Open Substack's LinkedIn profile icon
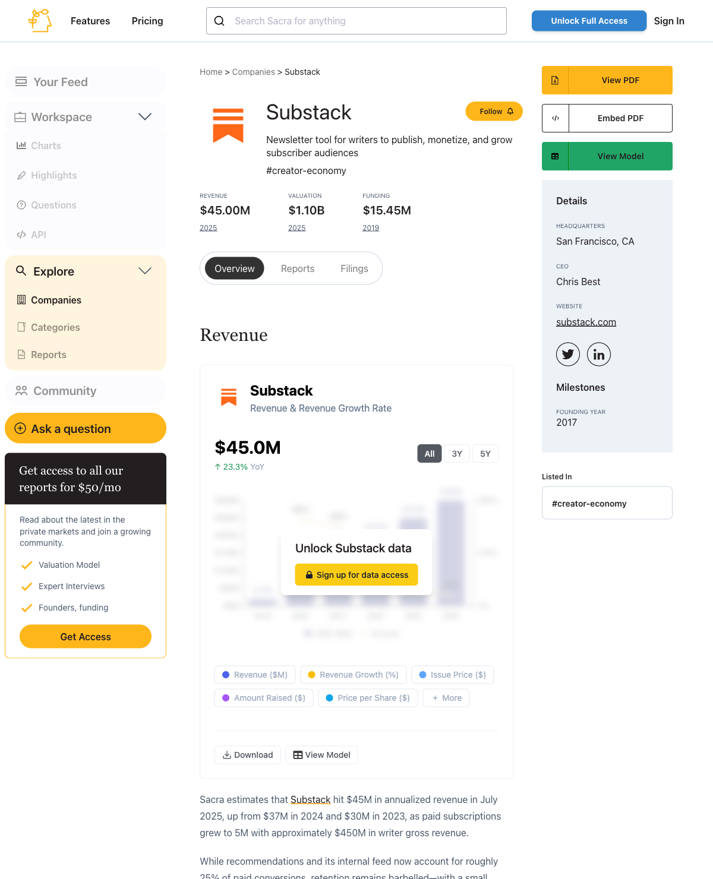 click(x=599, y=355)
